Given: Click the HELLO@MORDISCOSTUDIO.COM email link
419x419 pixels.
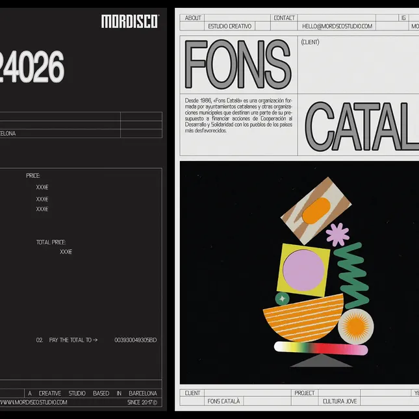Looking at the screenshot, I should pyautogui.click(x=337, y=26).
